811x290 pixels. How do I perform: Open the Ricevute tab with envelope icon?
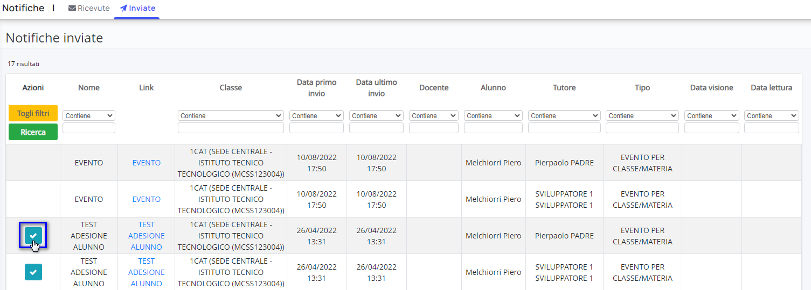(x=89, y=8)
